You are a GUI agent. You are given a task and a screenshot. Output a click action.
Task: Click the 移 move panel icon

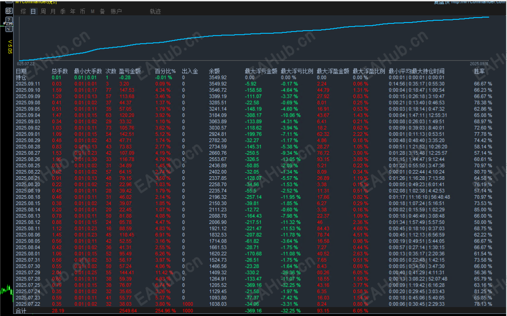click(9, 11)
